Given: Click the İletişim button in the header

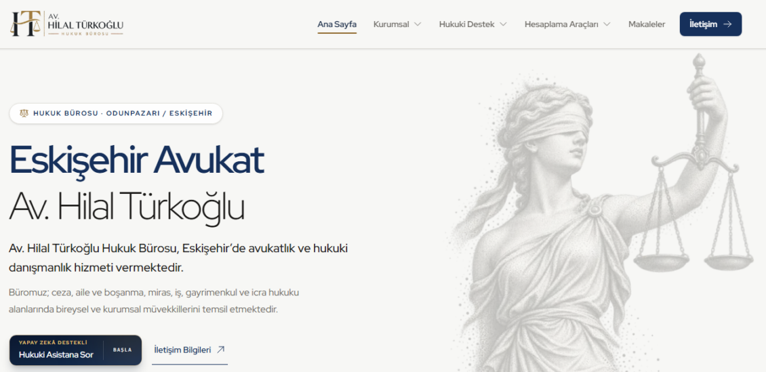Looking at the screenshot, I should point(711,24).
